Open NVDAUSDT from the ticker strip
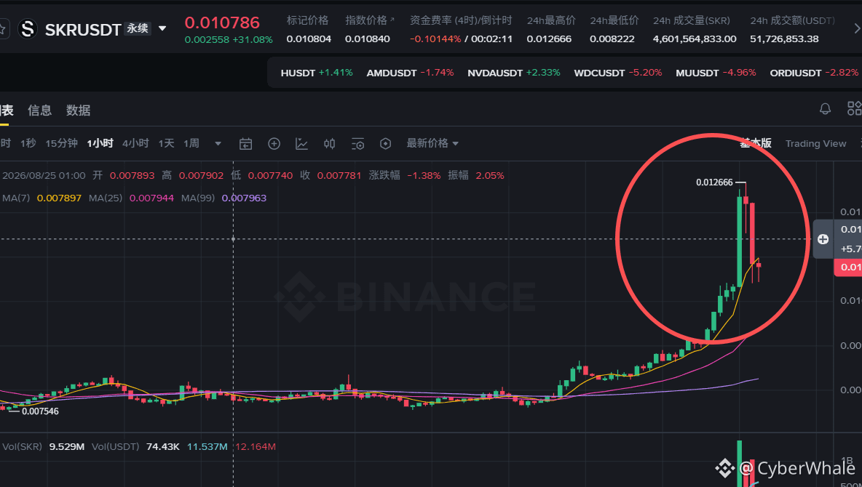The height and width of the screenshot is (487, 862). click(514, 73)
